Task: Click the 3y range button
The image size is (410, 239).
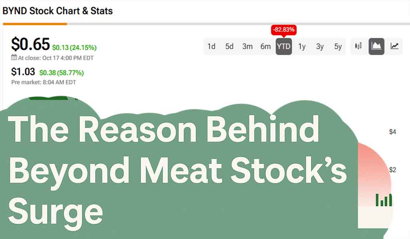Action: tap(320, 46)
